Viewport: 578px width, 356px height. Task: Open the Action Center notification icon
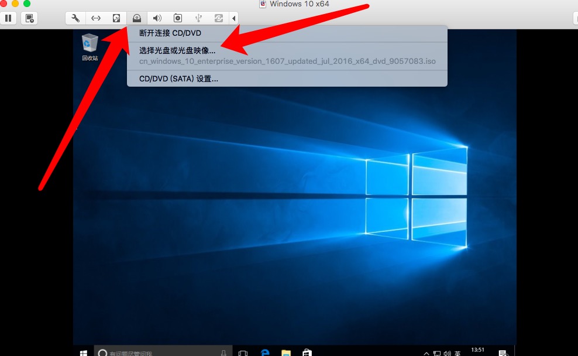pyautogui.click(x=503, y=353)
